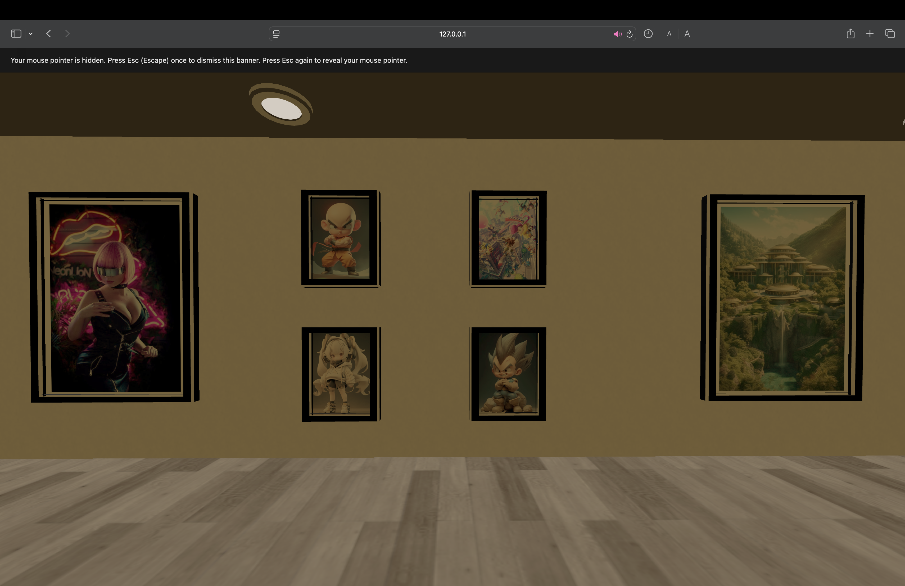
Task: Open the Share menu
Action: 850,34
